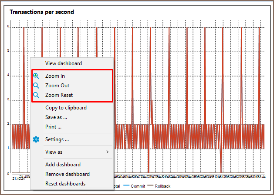Image resolution: width=274 pixels, height=195 pixels.
Task: Select the Print ... menu entry
Action: [x=53, y=127]
